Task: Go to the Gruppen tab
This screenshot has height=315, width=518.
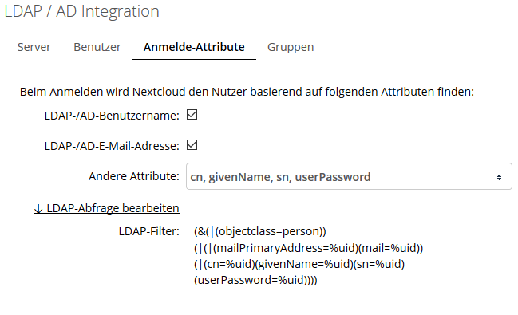Action: point(291,47)
